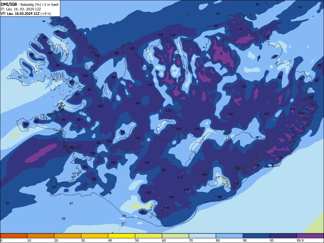The height and width of the screenshot is (243, 324).
Task: Select the orange 10–20 legend color band
Action: pos(41,236)
